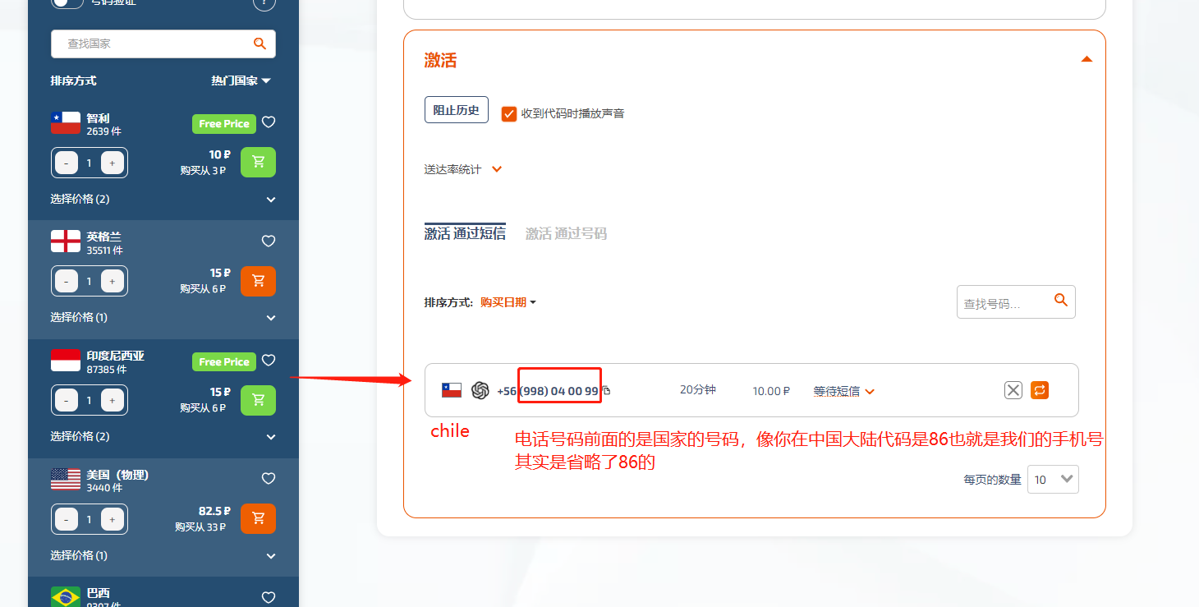Expand the 等待短信 status chevron

(870, 392)
